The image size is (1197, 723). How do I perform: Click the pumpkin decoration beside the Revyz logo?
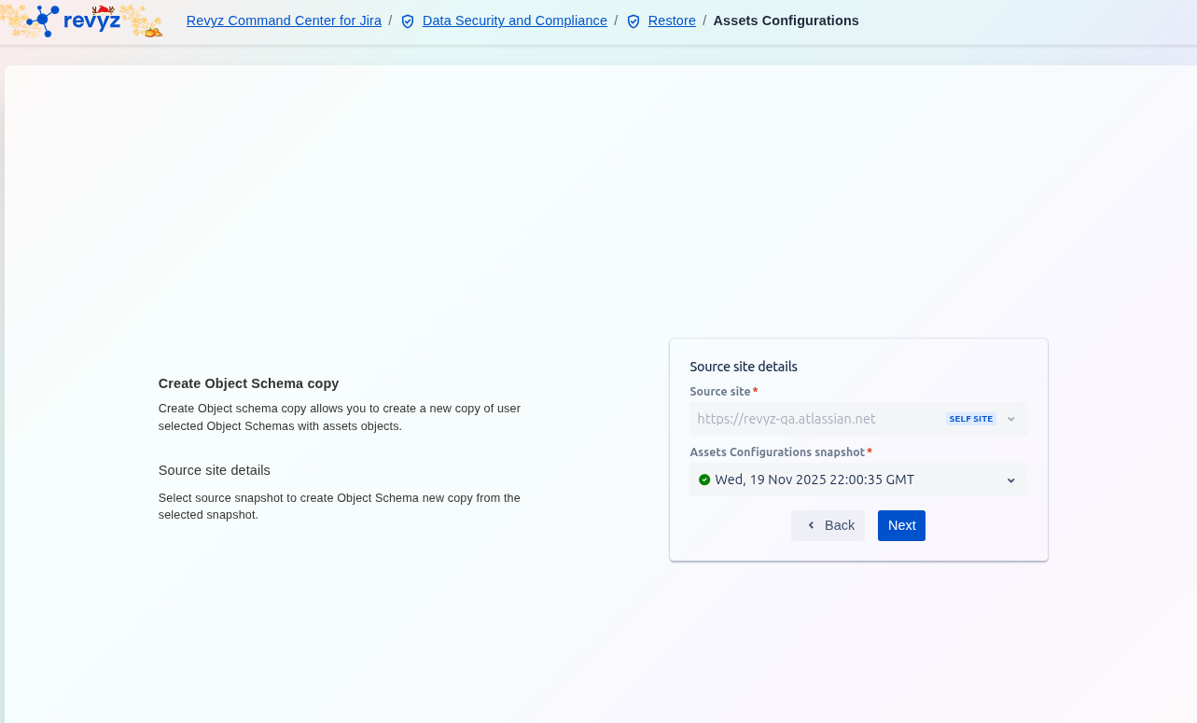coord(153,32)
